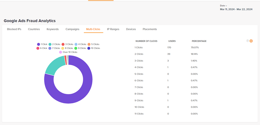Click the question mark help icon
260x125 pixels.
248,41
